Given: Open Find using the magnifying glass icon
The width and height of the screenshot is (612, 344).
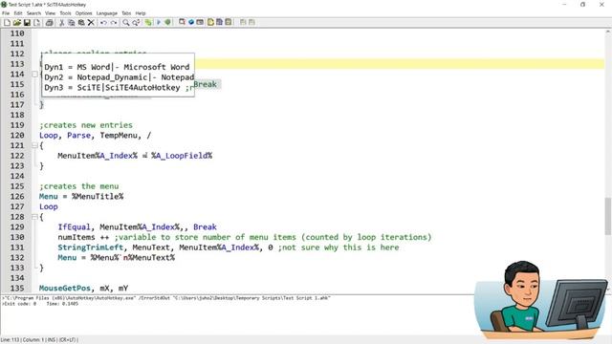Looking at the screenshot, I should point(125,23).
